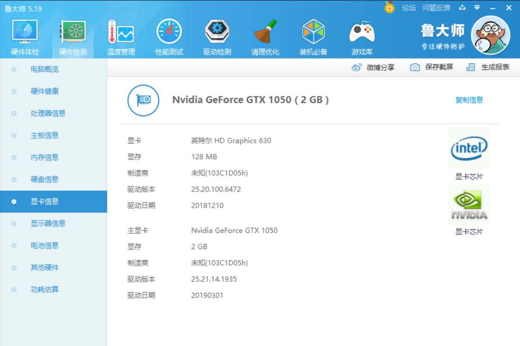The width and height of the screenshot is (520, 346).
Task: Open 问题反馈 feedback link
Action: coord(436,7)
